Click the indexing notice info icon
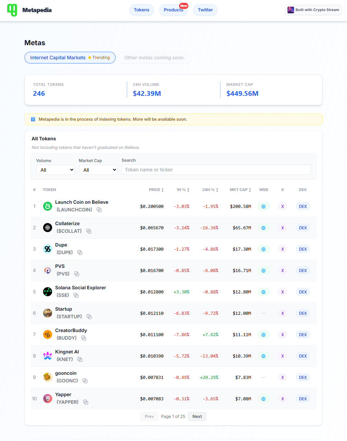Viewport: 347px width, 441px height. pyautogui.click(x=33, y=119)
